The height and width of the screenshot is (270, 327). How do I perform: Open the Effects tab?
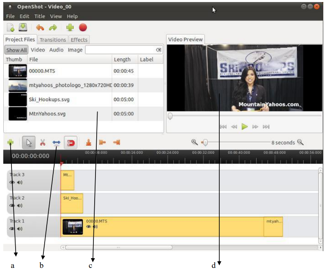(79, 40)
